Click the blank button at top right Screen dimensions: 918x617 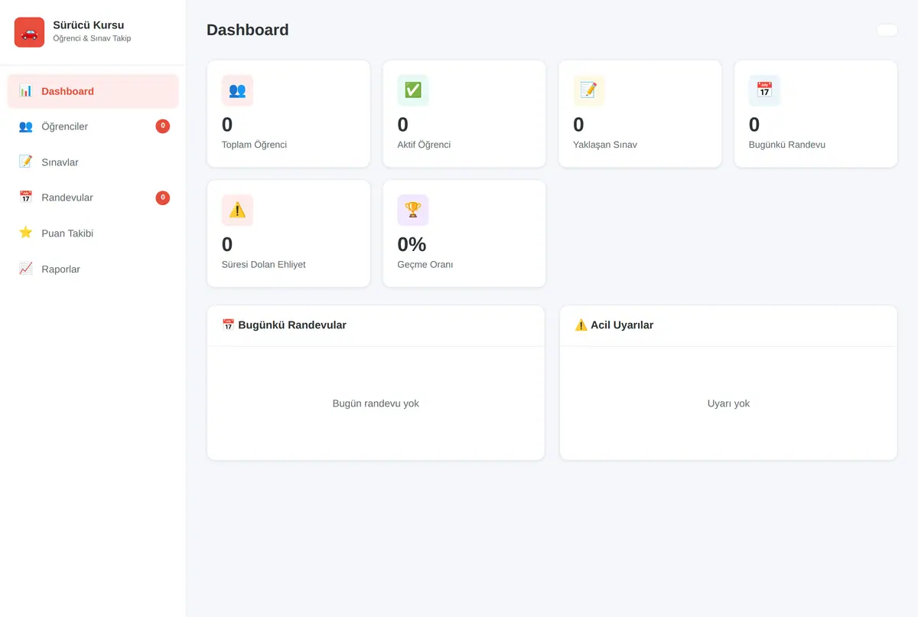coord(887,30)
